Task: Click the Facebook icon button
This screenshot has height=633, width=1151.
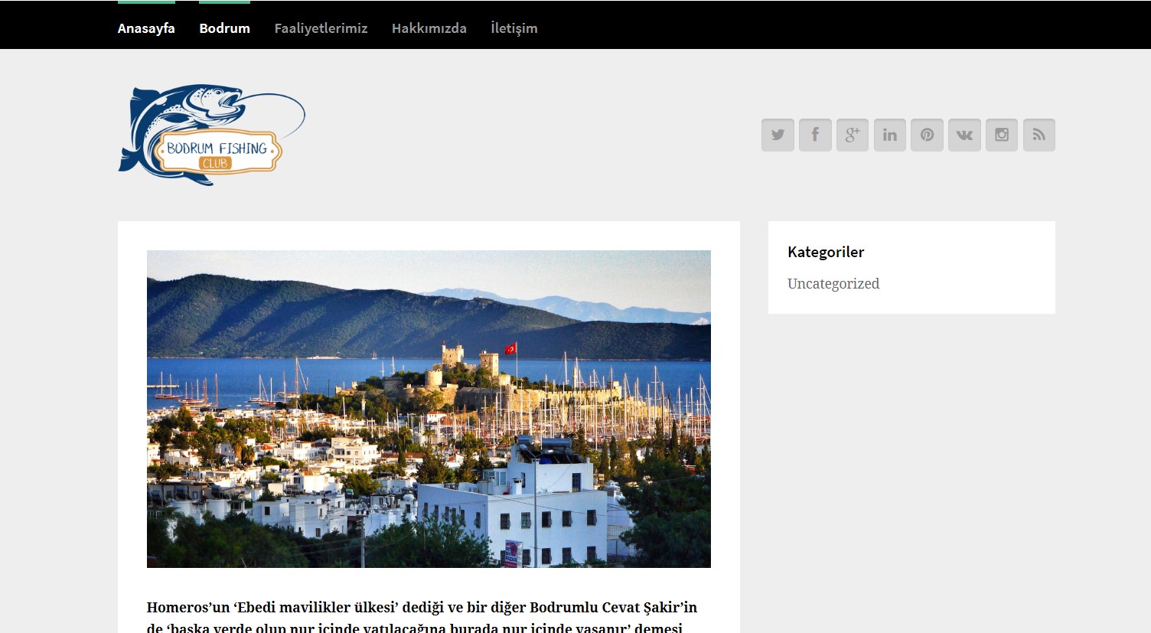Action: point(815,135)
